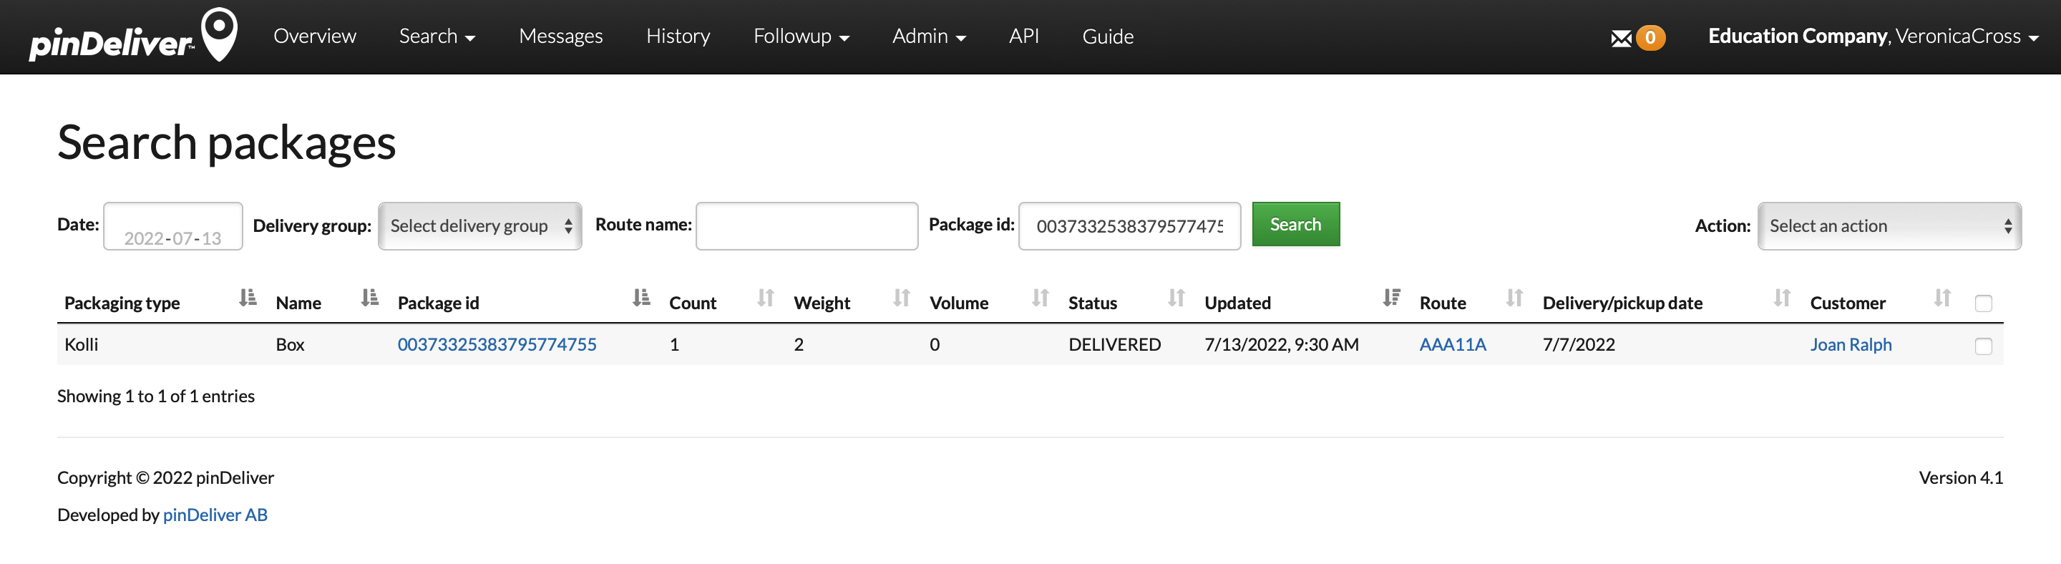The image size is (2061, 564).
Task: Sort by Status column icon
Action: (x=1176, y=298)
